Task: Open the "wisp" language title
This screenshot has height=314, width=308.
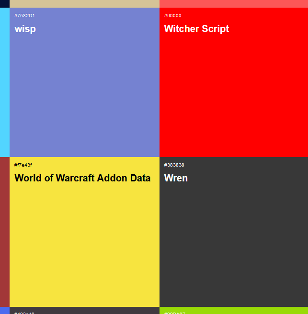Action: click(25, 29)
